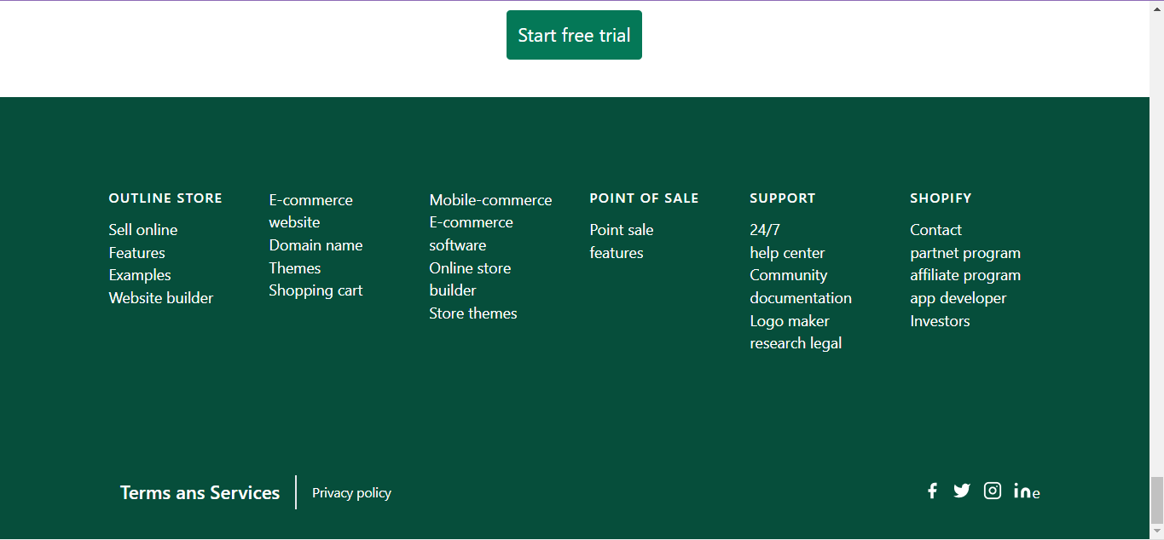Click the Facebook icon in the footer
The image size is (1164, 540).
[x=932, y=491]
